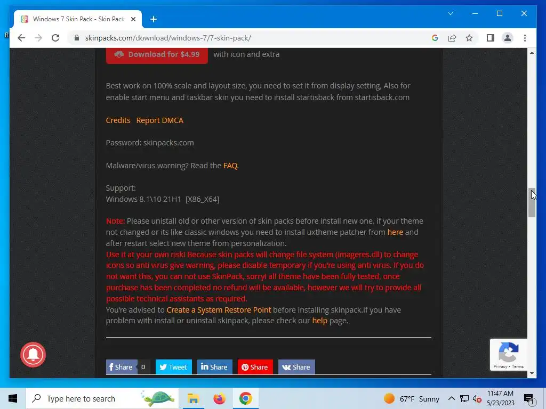Open the Google icon in address bar
Screen dimensions: 546x409
[435, 38]
